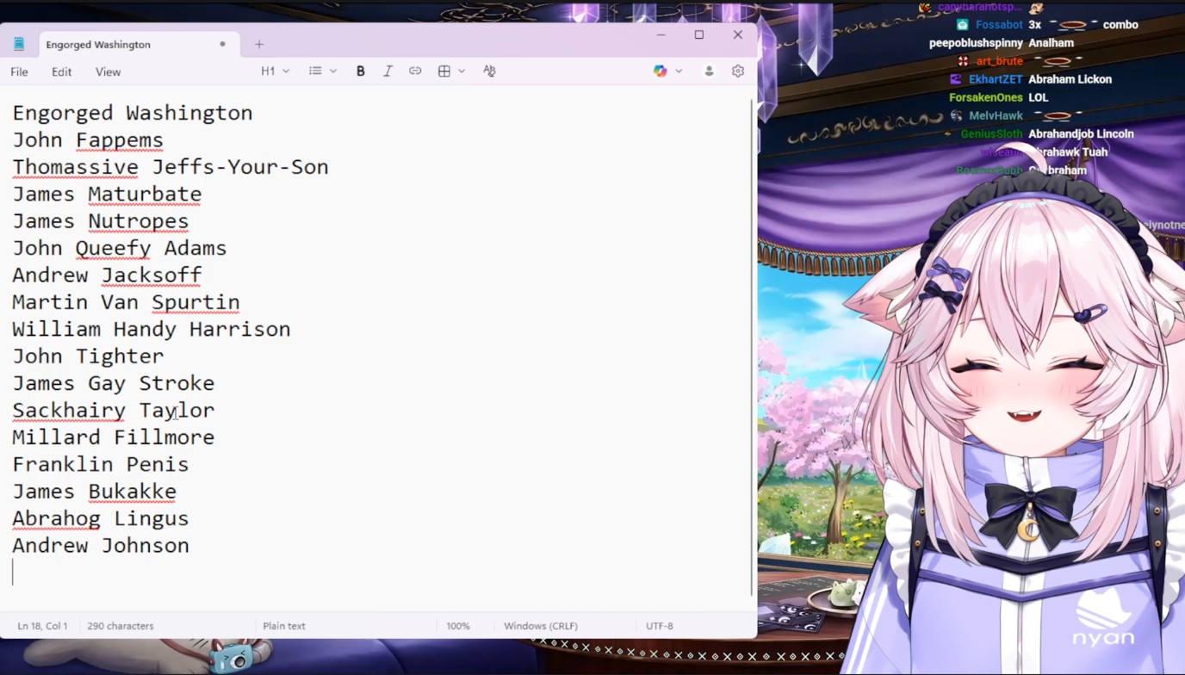Screen dimensions: 1185x675
Task: Click the line "Andrew Johnson"
Action: pyautogui.click(x=101, y=546)
